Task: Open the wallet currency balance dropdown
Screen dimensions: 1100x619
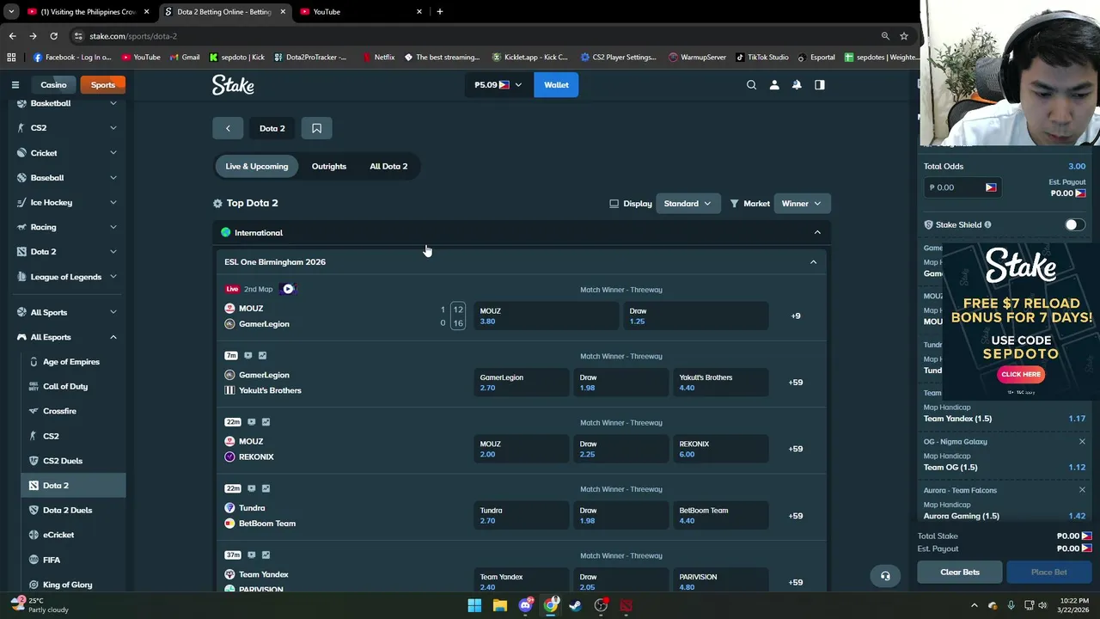Action: click(x=498, y=84)
